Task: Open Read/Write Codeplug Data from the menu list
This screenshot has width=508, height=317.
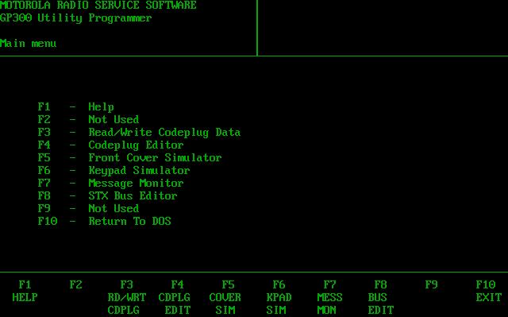Action: click(x=139, y=132)
